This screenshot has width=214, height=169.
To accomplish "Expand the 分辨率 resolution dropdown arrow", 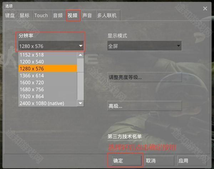I will point(81,46).
